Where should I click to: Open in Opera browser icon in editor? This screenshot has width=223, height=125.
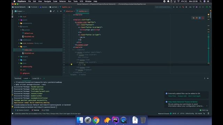point(203,18)
